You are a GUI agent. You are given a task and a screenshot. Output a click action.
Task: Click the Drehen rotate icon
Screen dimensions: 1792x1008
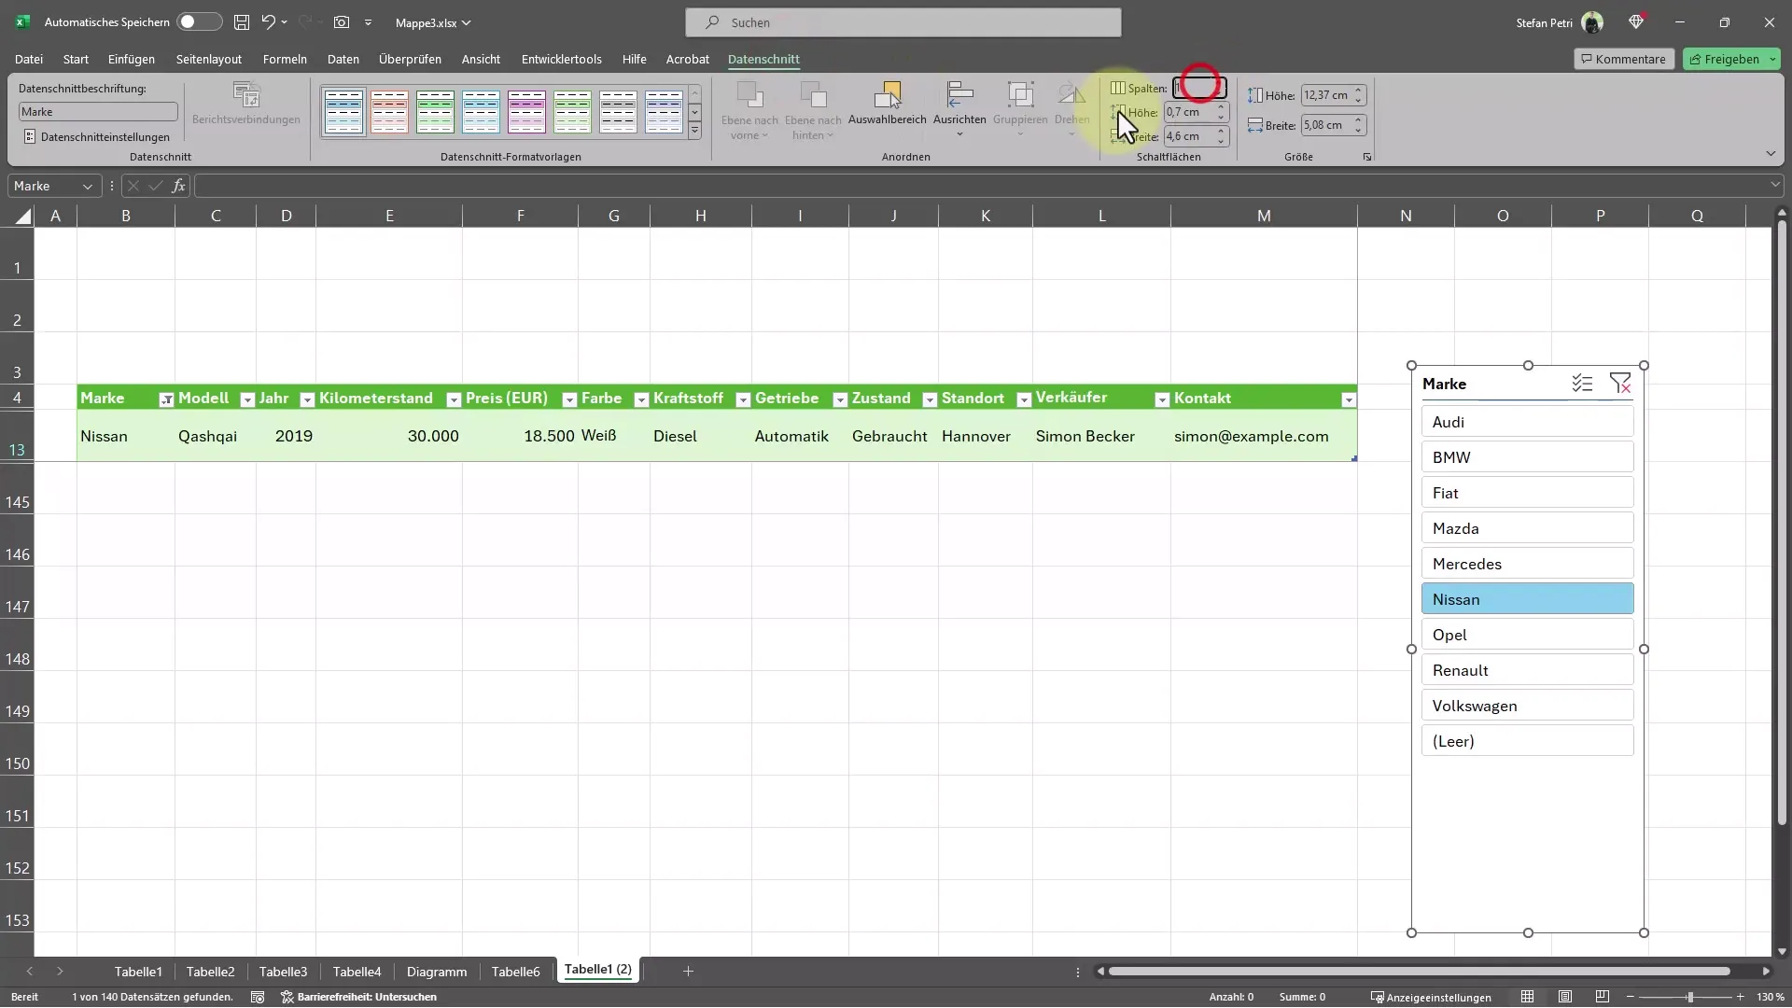1071,95
